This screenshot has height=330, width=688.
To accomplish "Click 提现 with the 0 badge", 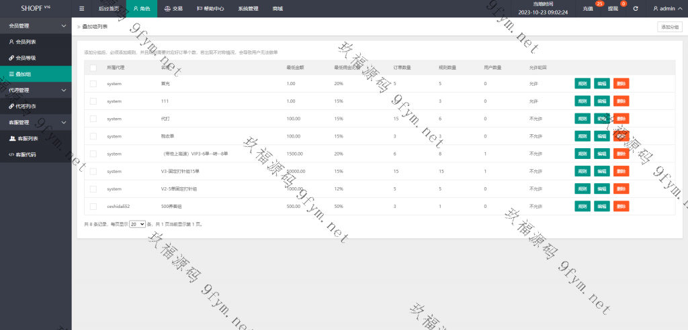I will coord(613,8).
